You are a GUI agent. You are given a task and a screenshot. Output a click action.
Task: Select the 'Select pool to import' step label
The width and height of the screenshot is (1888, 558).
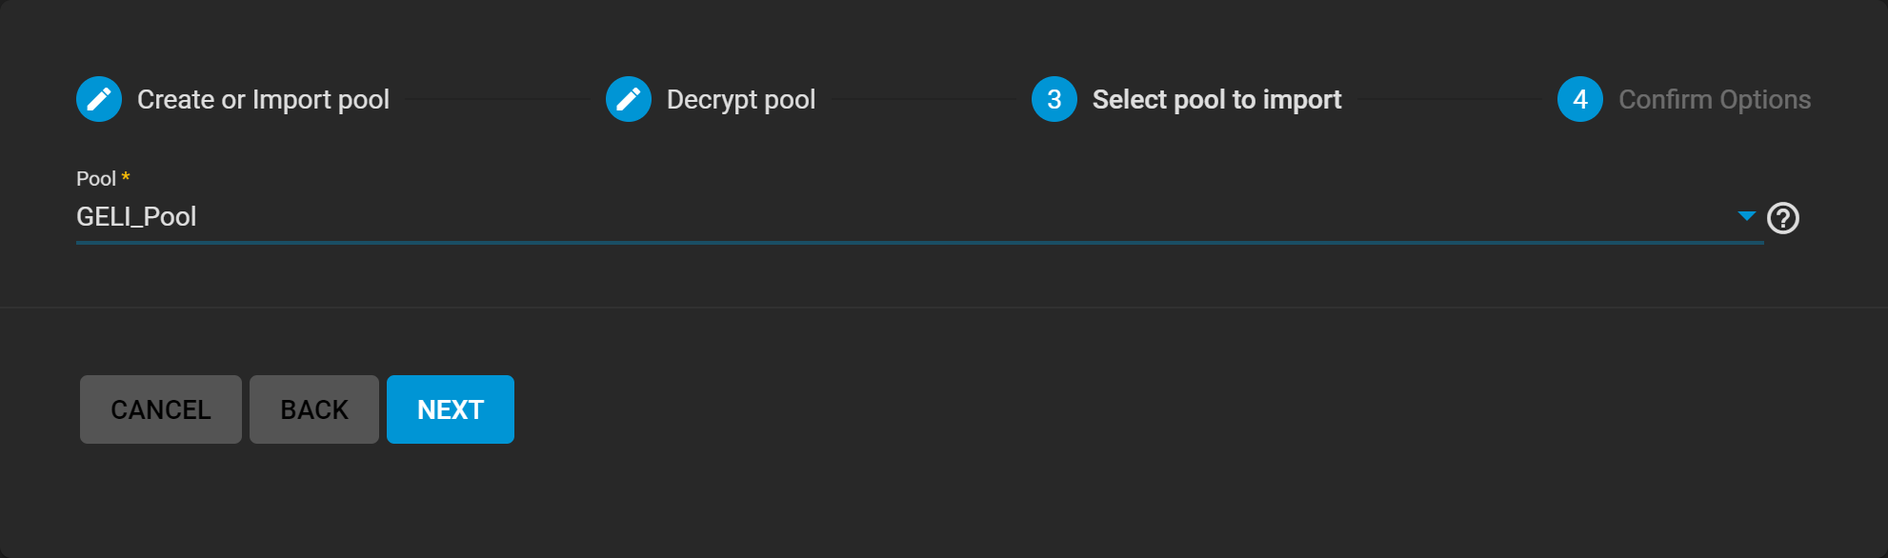click(x=1216, y=100)
